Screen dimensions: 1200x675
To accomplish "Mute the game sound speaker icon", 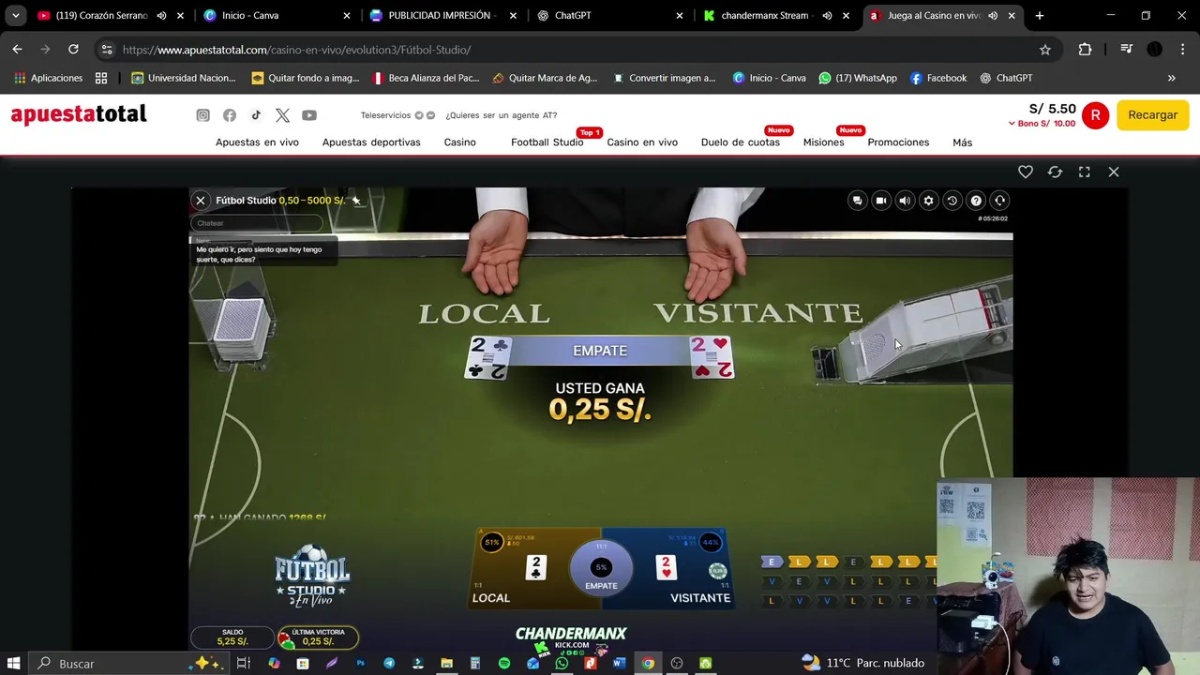I will click(905, 201).
